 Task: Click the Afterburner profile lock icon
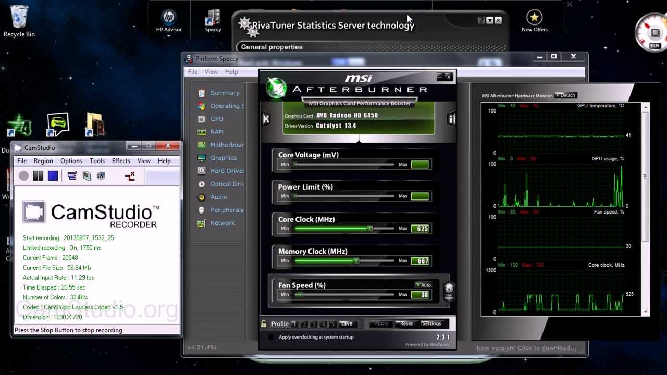pos(264,323)
